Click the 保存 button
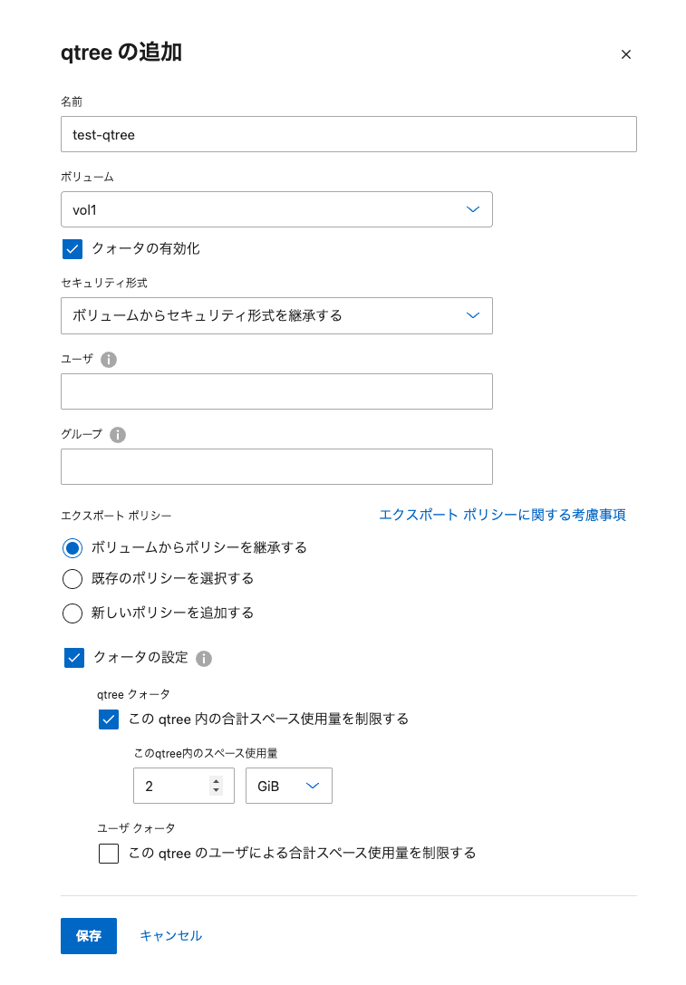Screen dimensions: 686x985 coord(89,936)
